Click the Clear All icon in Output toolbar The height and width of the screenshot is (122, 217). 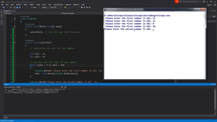[62, 87]
